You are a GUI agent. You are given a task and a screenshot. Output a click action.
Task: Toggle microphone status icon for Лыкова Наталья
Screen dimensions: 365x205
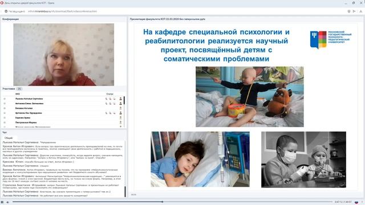[107, 99]
